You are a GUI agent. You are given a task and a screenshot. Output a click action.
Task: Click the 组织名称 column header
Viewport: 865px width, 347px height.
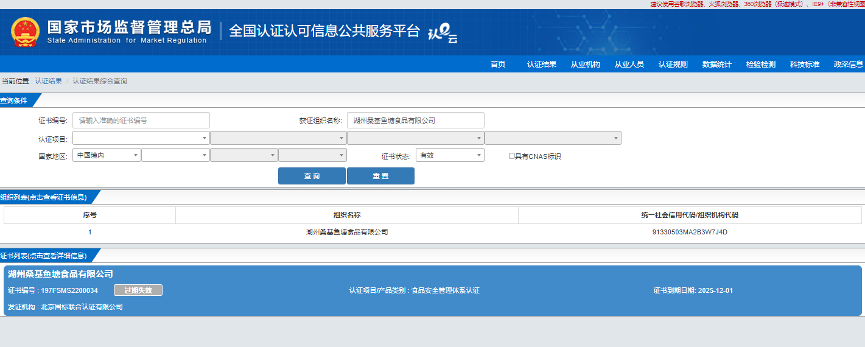(x=347, y=215)
